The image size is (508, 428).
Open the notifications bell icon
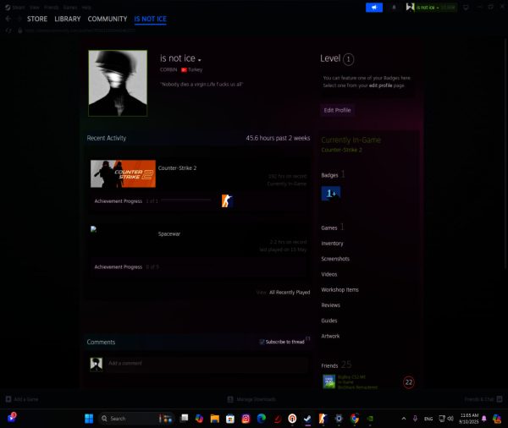(394, 7)
